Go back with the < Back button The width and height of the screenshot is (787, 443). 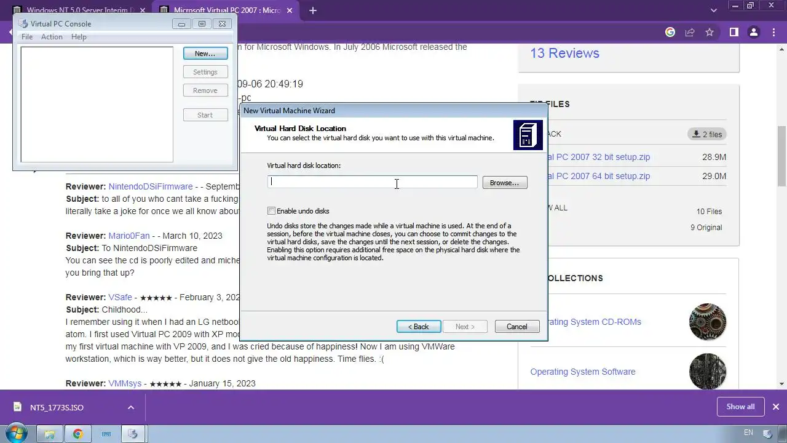(x=419, y=327)
